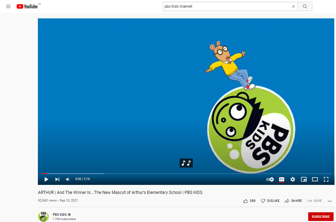Image resolution: width=336 pixels, height=222 pixels.
Task: Enter full screen mode
Action: pyautogui.click(x=326, y=179)
